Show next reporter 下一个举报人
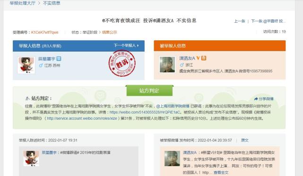The image size is (303, 176). click(125, 45)
